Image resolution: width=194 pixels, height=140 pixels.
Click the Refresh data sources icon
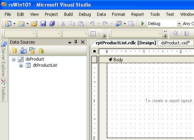[x=41, y=51]
